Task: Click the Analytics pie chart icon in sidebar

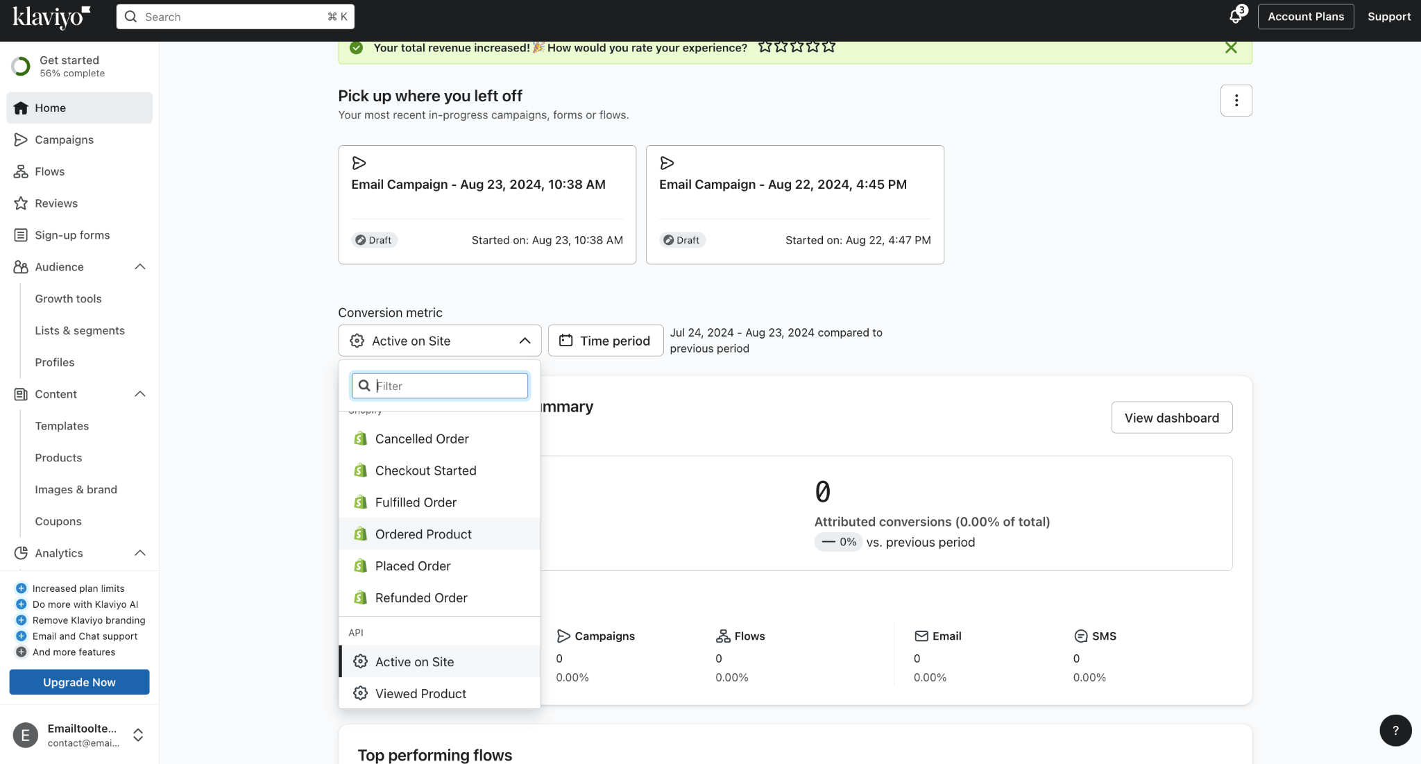Action: 21,553
